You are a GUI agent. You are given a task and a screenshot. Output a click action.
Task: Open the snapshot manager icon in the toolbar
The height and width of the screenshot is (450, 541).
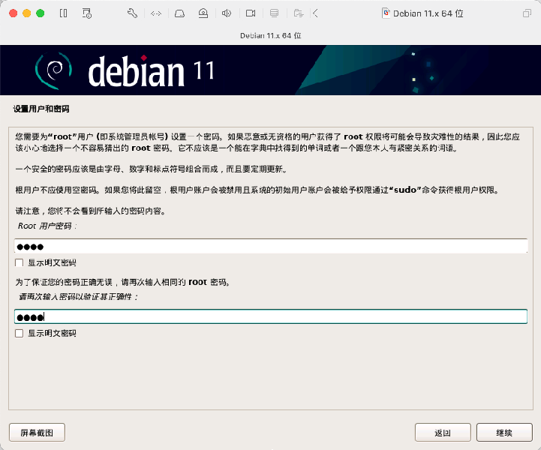tap(87, 13)
